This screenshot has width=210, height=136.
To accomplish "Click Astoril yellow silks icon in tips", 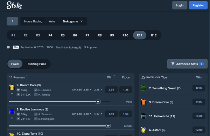I will pos(143,130).
